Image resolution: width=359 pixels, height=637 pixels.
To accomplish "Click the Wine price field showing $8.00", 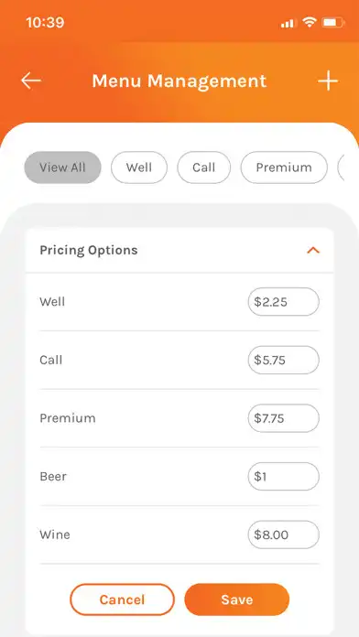I will coord(283,534).
